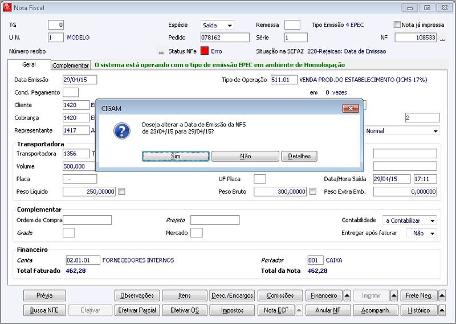
Task: Open the Contabilidade dropdown
Action: coord(409,220)
